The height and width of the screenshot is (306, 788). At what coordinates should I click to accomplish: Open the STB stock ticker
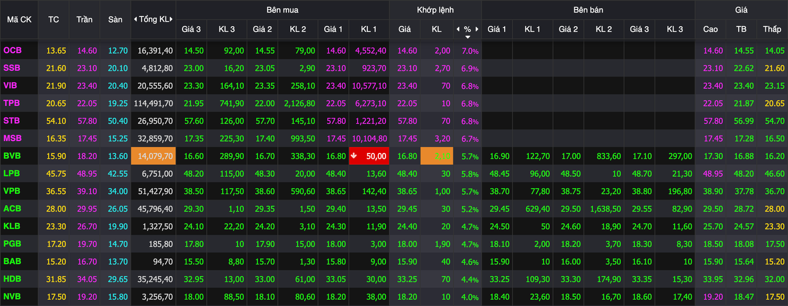pos(12,121)
